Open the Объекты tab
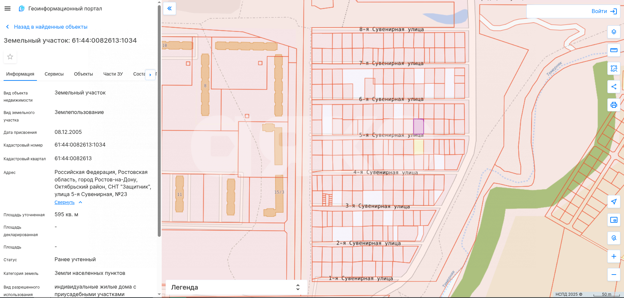The image size is (624, 298). pos(83,74)
